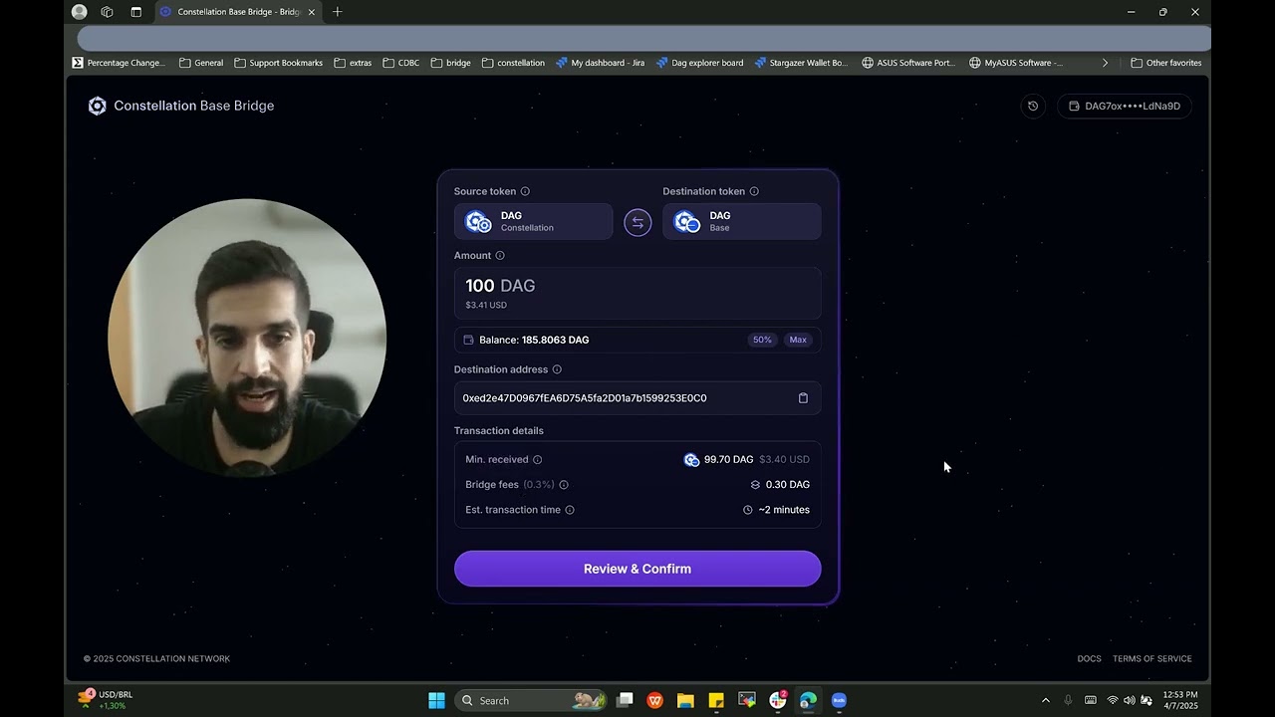This screenshot has height=717, width=1275.
Task: Open the browser profile avatar
Action: (x=80, y=12)
